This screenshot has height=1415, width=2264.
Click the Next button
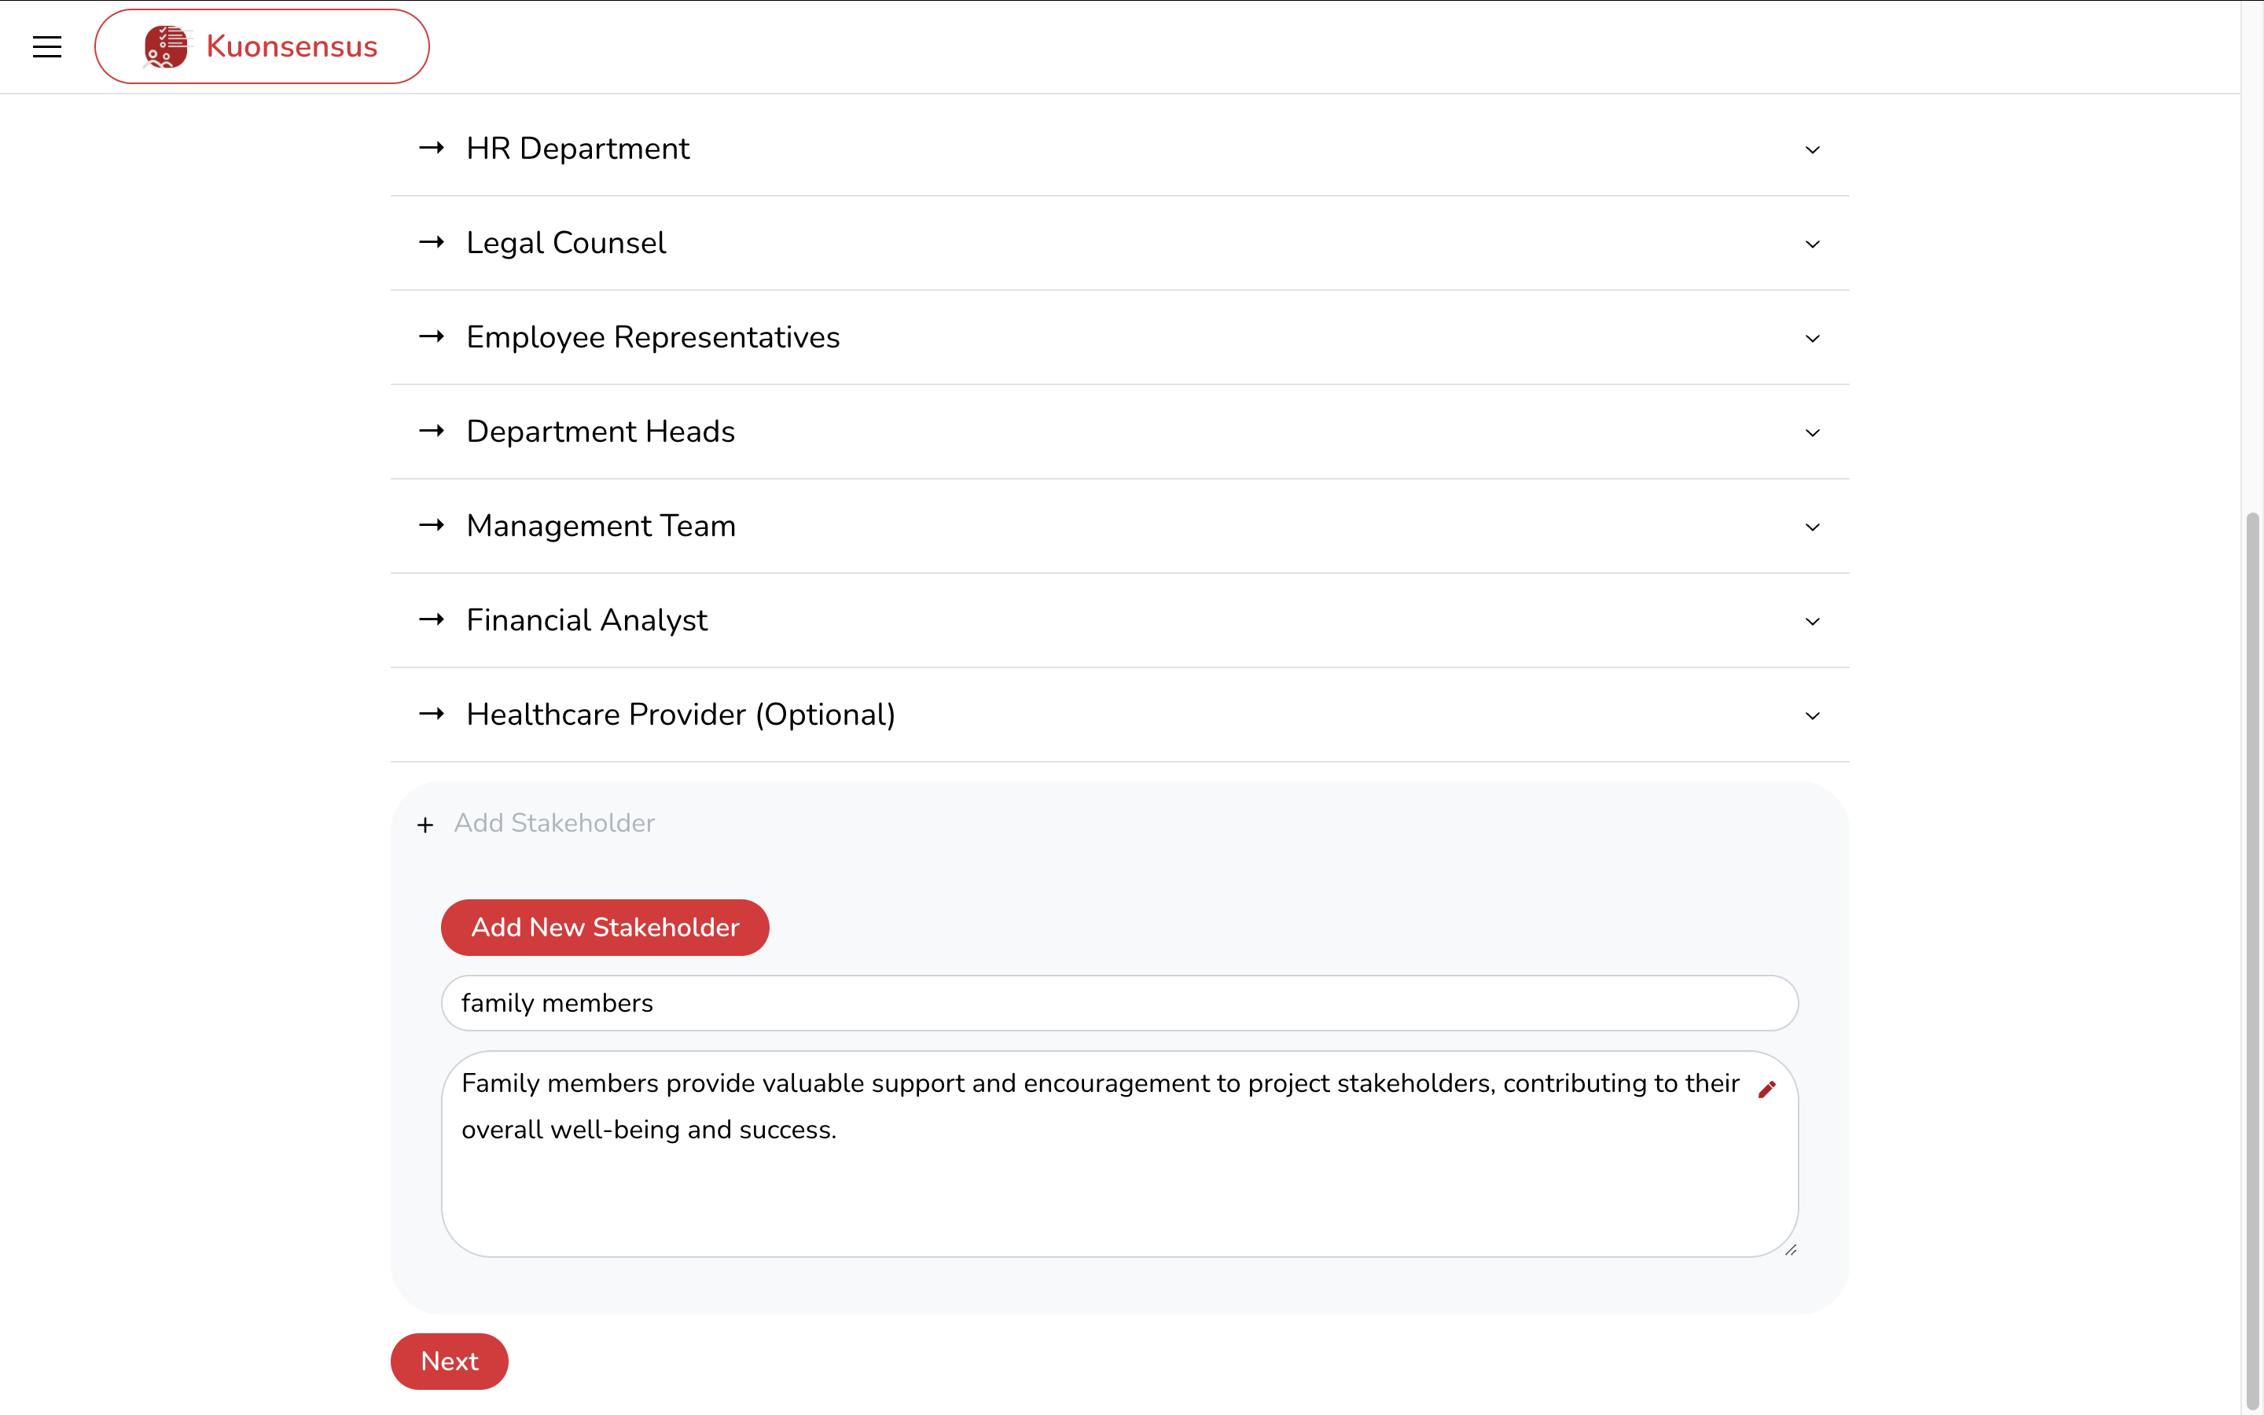point(449,1361)
